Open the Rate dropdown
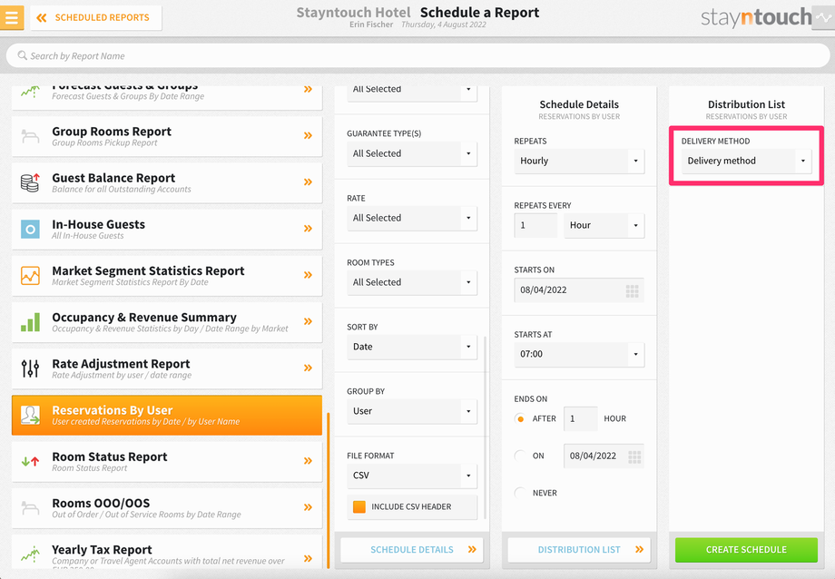 coord(412,218)
